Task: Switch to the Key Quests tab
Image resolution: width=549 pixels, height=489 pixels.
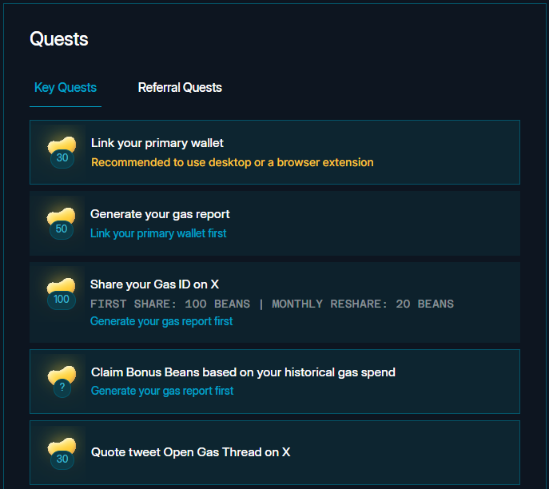Action: click(66, 88)
